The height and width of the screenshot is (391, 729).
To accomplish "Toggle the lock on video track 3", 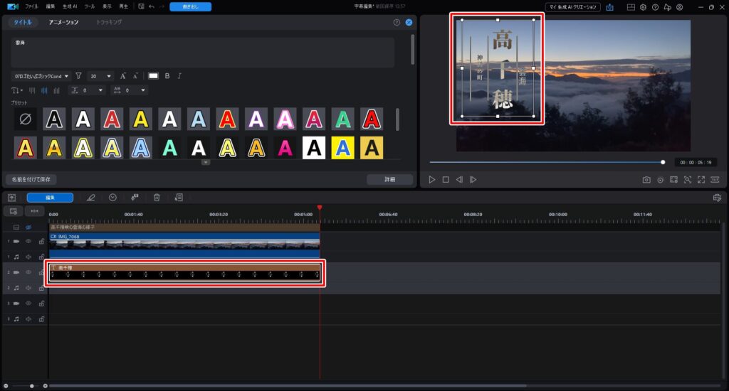I will (x=42, y=303).
